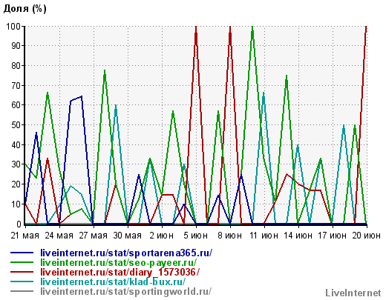This screenshot has width=386, height=300.
Task: Click the 14 июн date label
Action: [298, 236]
